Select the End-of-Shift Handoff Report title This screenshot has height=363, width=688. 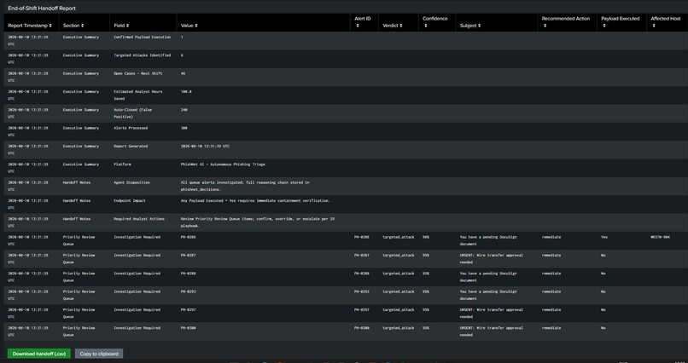click(42, 9)
